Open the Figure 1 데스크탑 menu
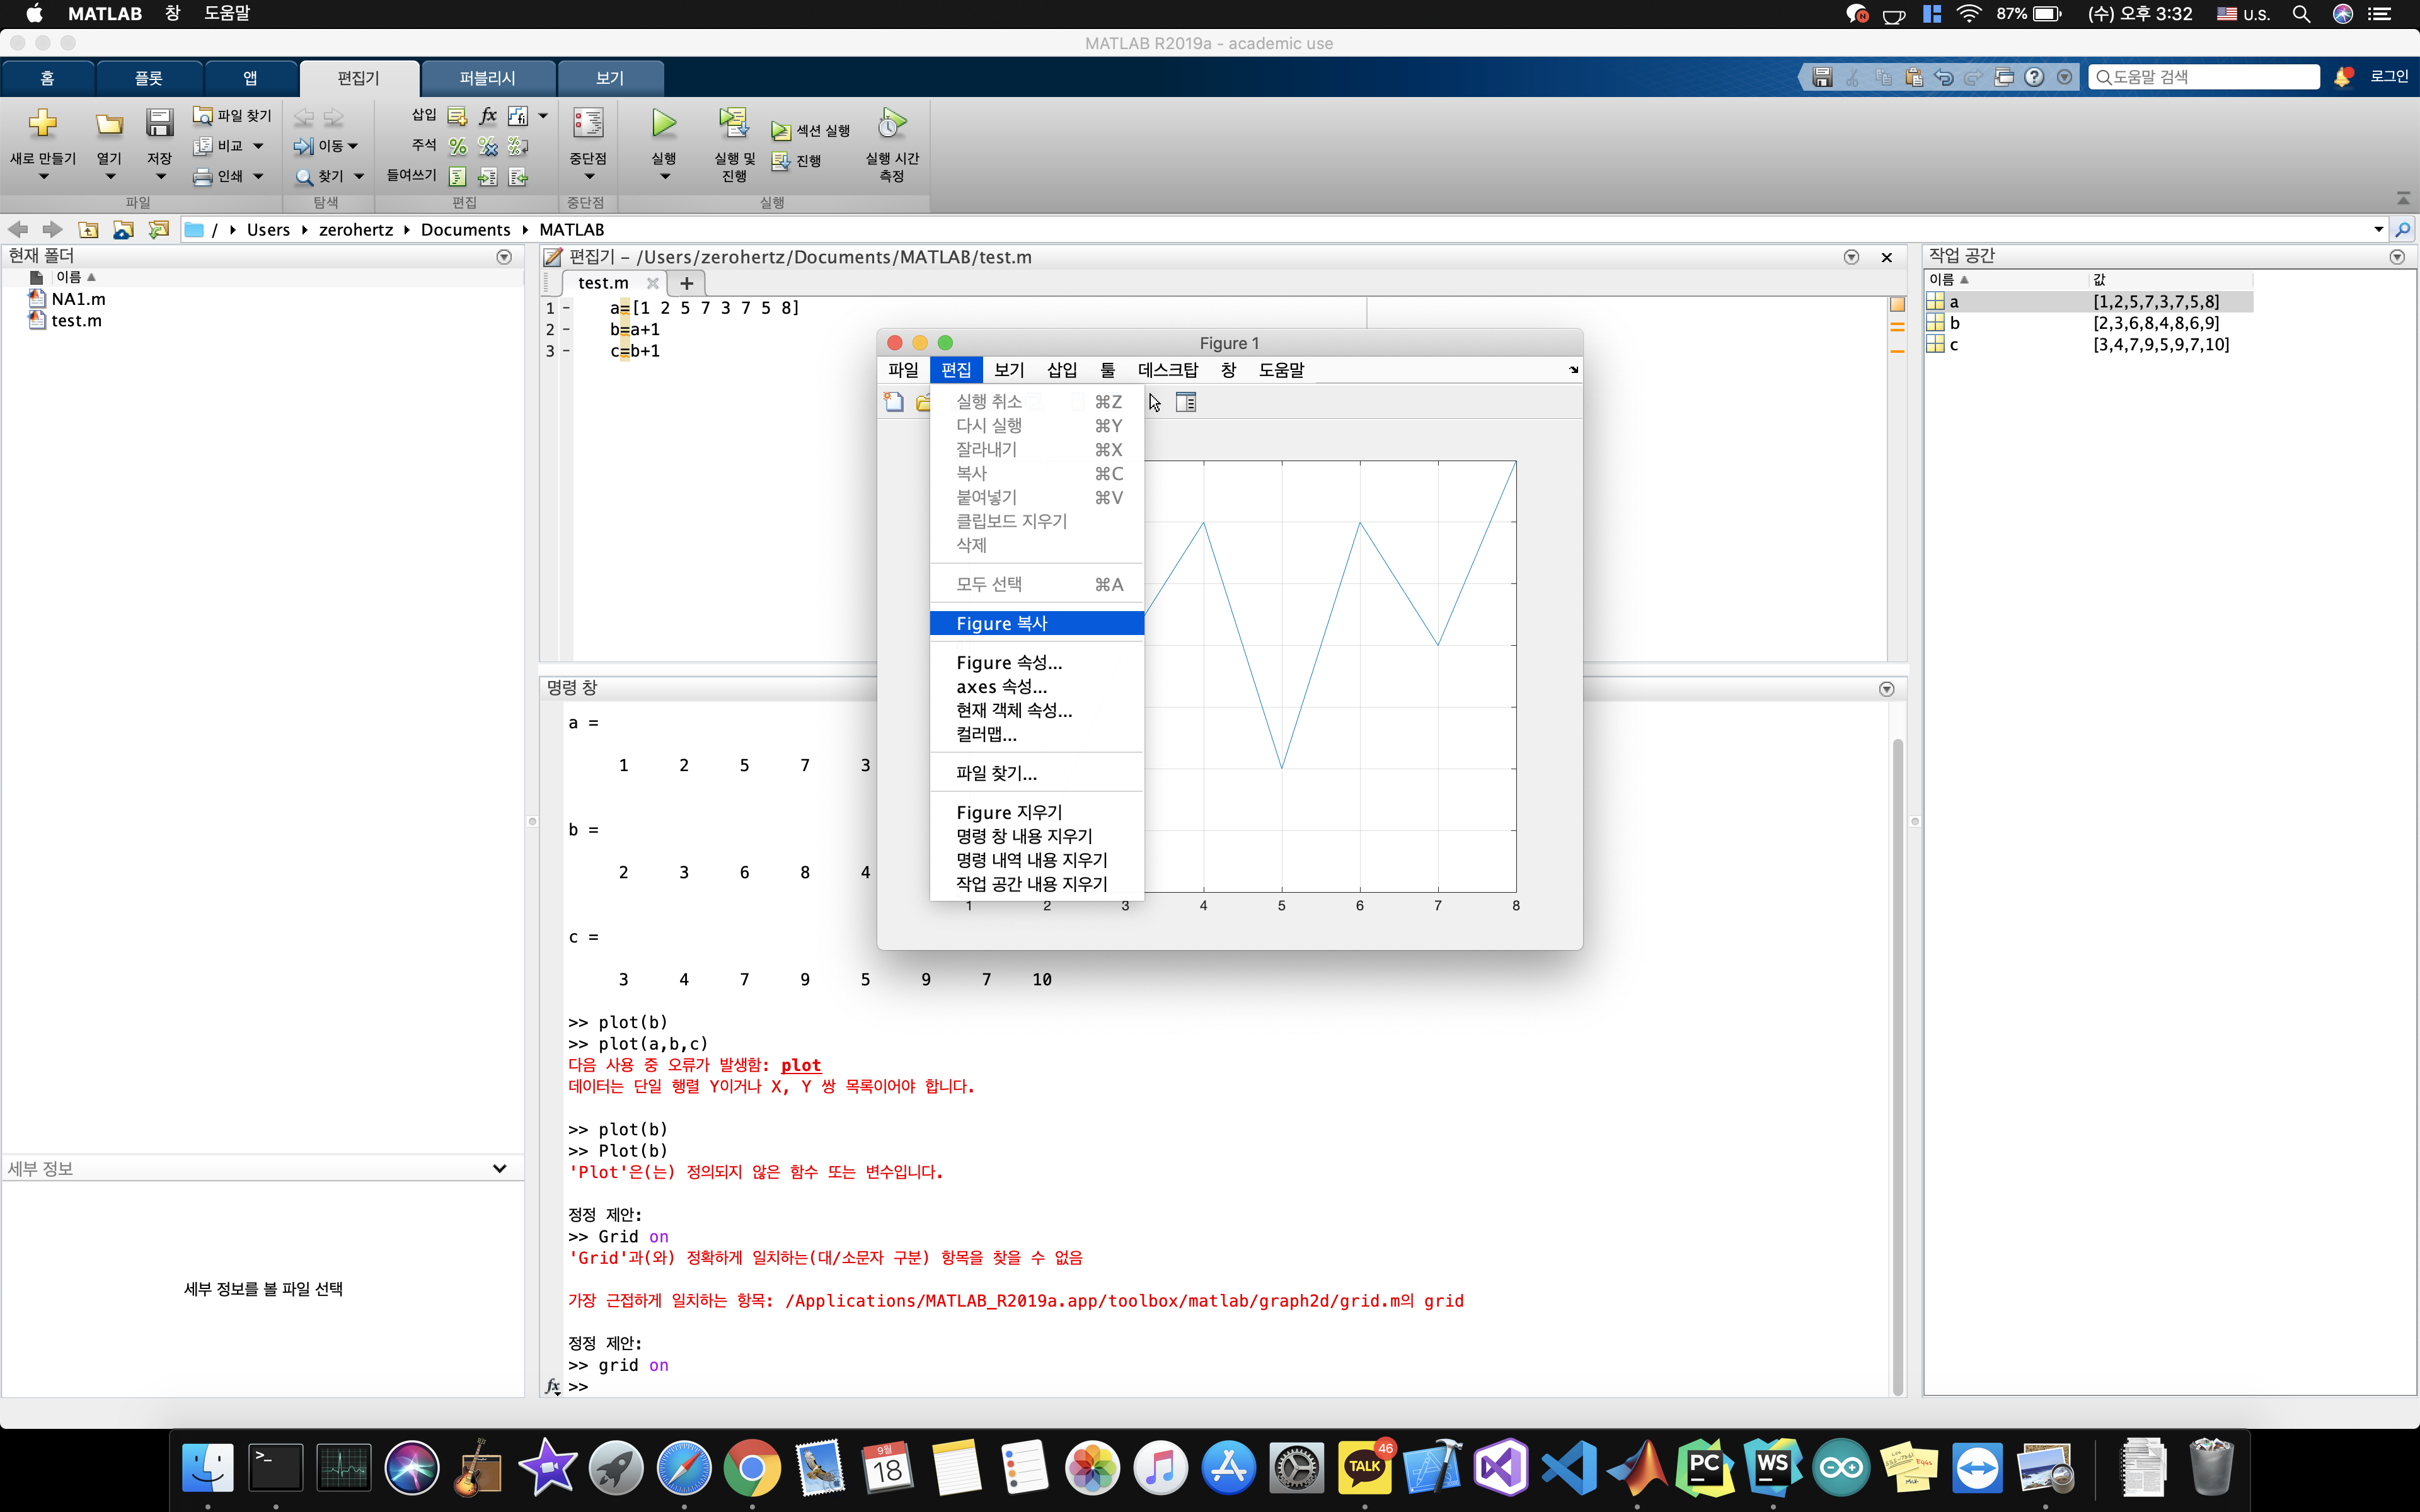The height and width of the screenshot is (1512, 2420). click(1167, 370)
